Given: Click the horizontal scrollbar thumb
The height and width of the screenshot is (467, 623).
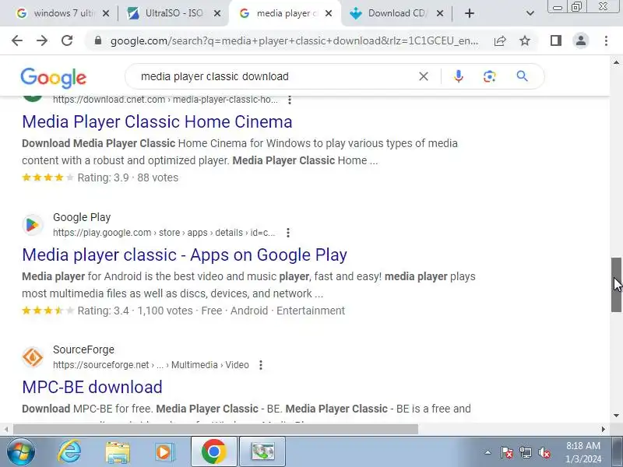Looking at the screenshot, I should [x=216, y=430].
